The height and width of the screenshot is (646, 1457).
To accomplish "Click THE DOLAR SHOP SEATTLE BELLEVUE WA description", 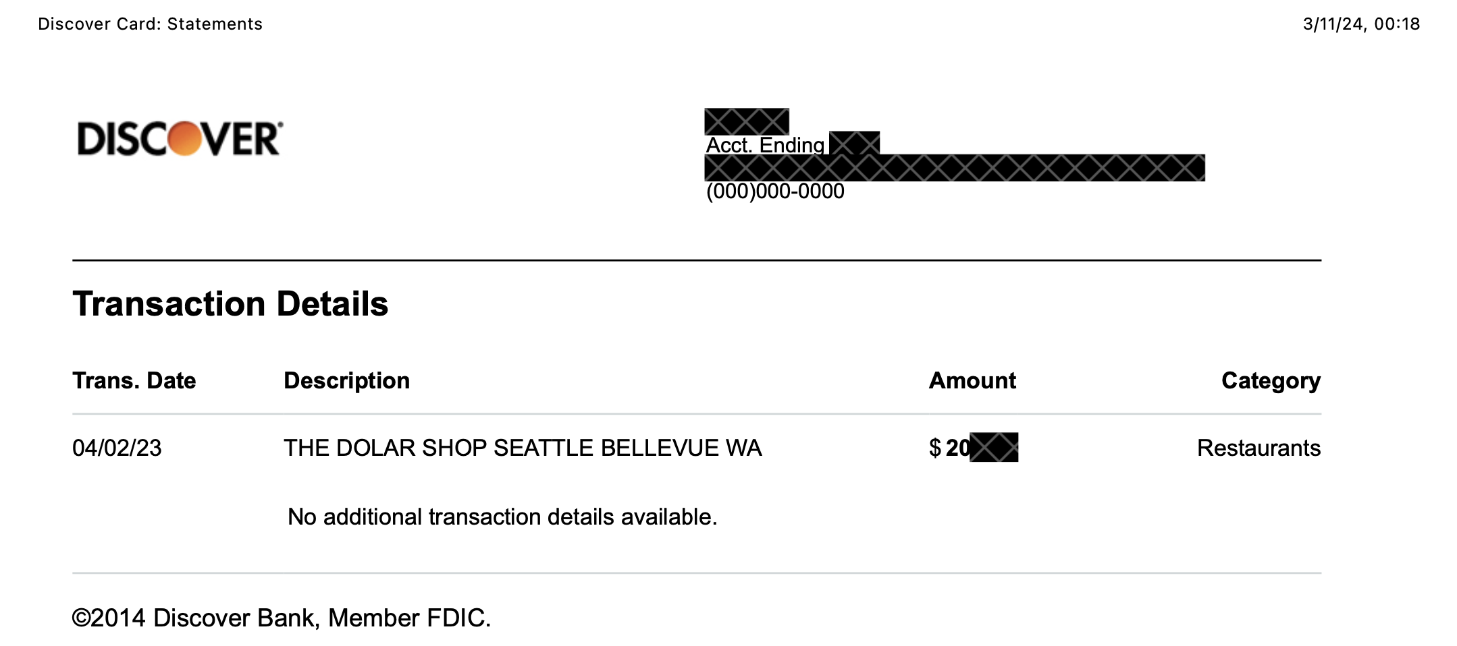I will click(x=523, y=448).
